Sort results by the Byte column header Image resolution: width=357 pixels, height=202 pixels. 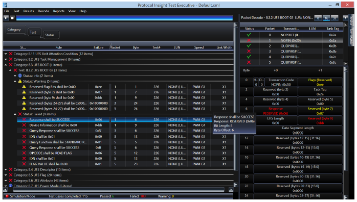tap(136, 47)
